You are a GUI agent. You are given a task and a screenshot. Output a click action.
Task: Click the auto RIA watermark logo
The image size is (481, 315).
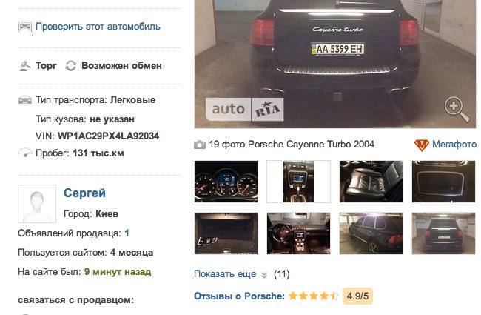[x=244, y=109]
